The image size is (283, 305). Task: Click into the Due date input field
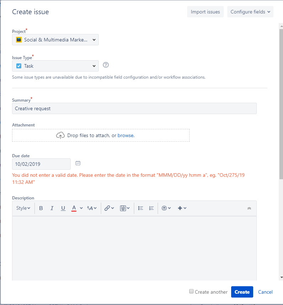41,164
